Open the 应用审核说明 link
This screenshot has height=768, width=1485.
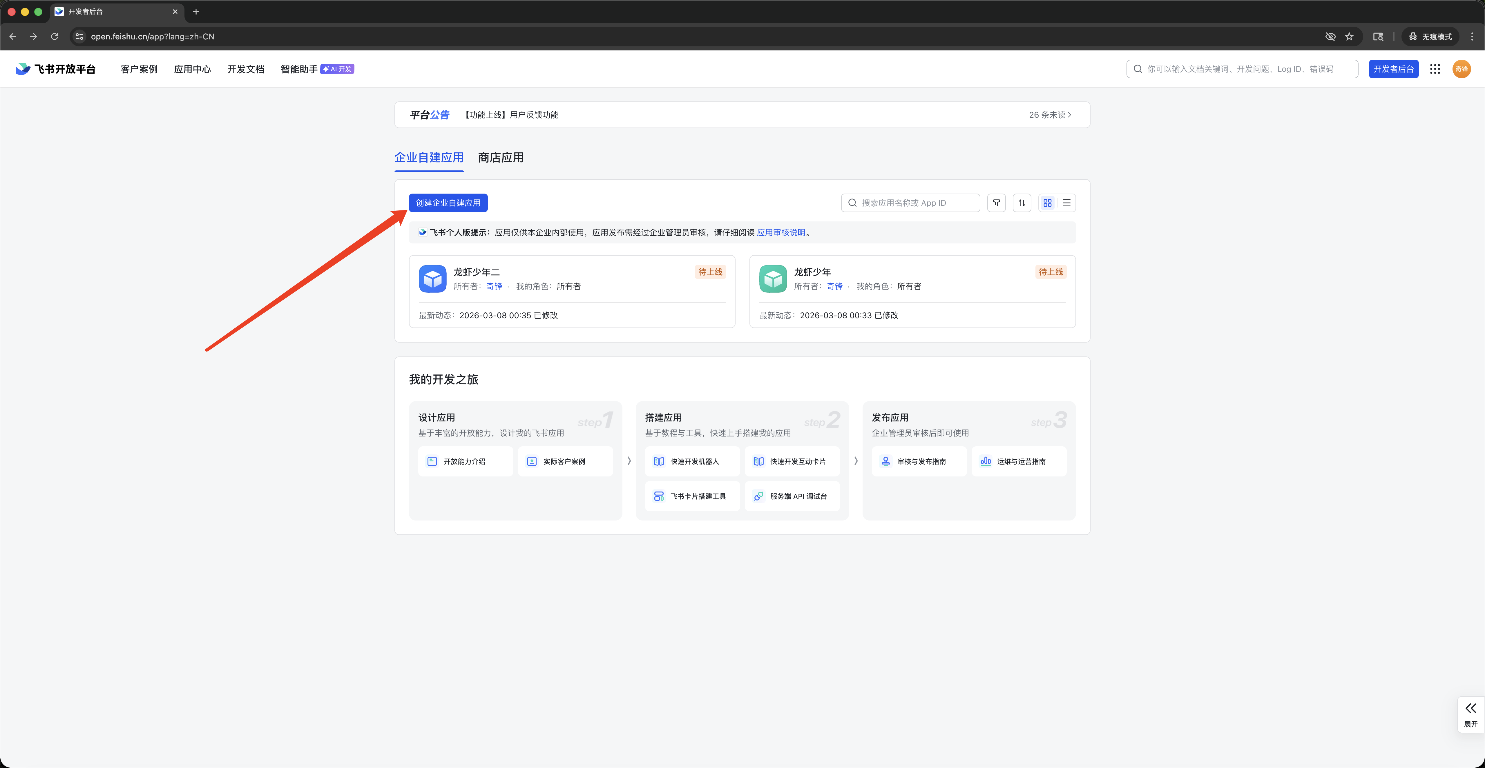[x=780, y=232]
